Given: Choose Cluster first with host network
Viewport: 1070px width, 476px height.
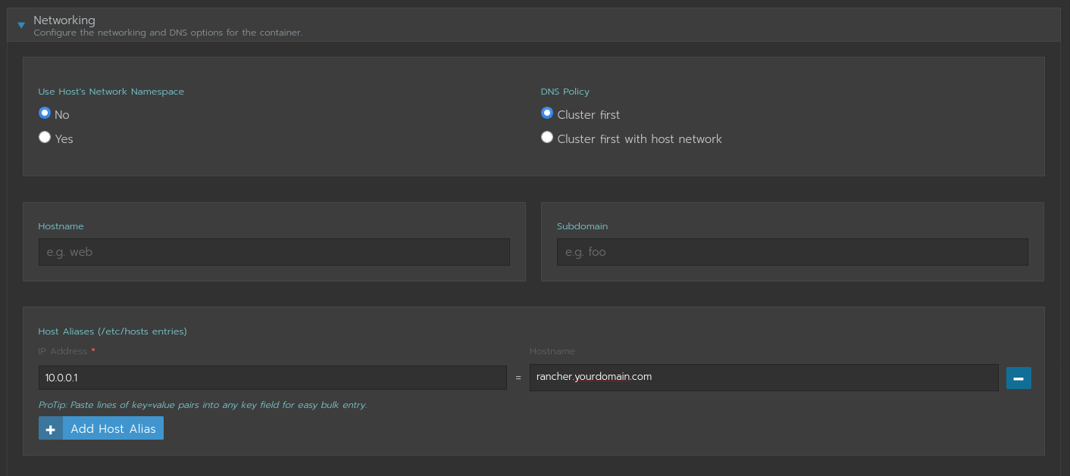Looking at the screenshot, I should [547, 138].
